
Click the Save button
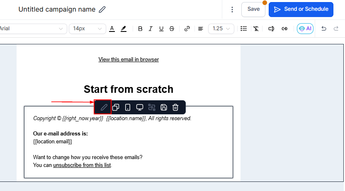pos(253,9)
